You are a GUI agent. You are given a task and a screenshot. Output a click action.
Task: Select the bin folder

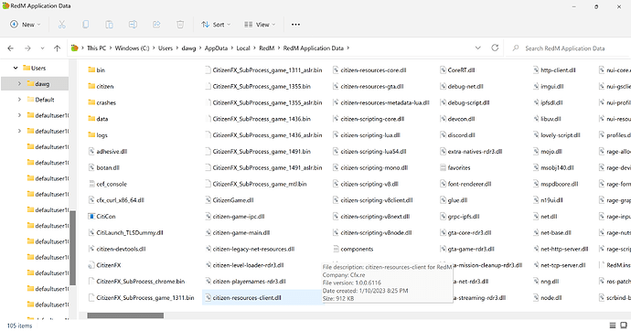click(x=96, y=70)
